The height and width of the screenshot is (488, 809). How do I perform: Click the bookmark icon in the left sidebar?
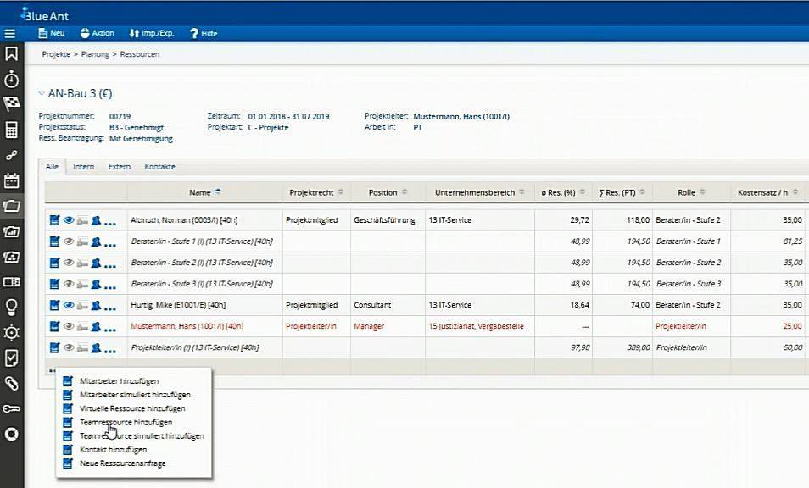pos(11,54)
